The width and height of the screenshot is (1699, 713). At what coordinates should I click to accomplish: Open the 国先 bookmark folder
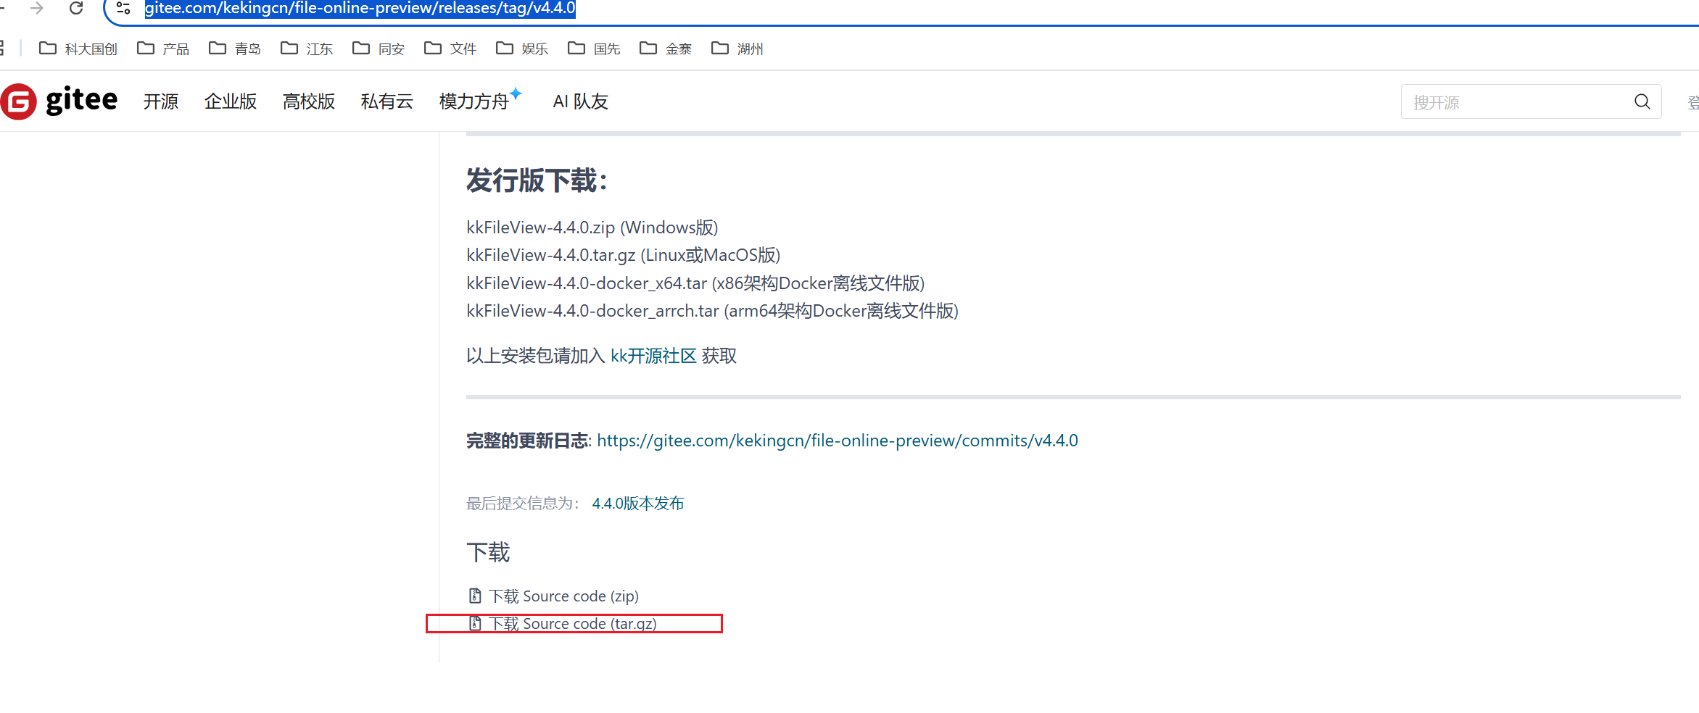tap(594, 49)
